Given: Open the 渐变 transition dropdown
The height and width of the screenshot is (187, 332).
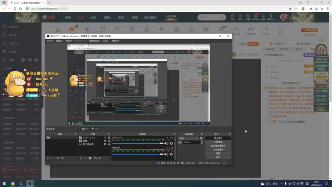Looking at the screenshot, I should coord(188,138).
